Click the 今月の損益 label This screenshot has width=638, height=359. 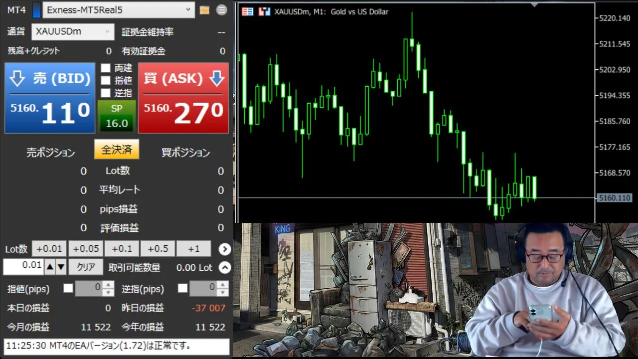[28, 327]
